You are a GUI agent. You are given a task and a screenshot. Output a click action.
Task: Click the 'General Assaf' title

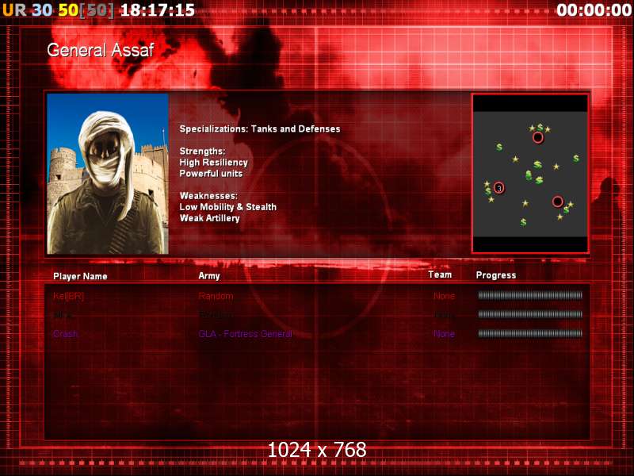[x=101, y=50]
